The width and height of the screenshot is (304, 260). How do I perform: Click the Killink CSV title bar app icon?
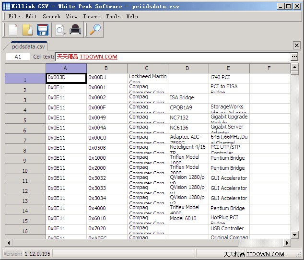[7, 6]
